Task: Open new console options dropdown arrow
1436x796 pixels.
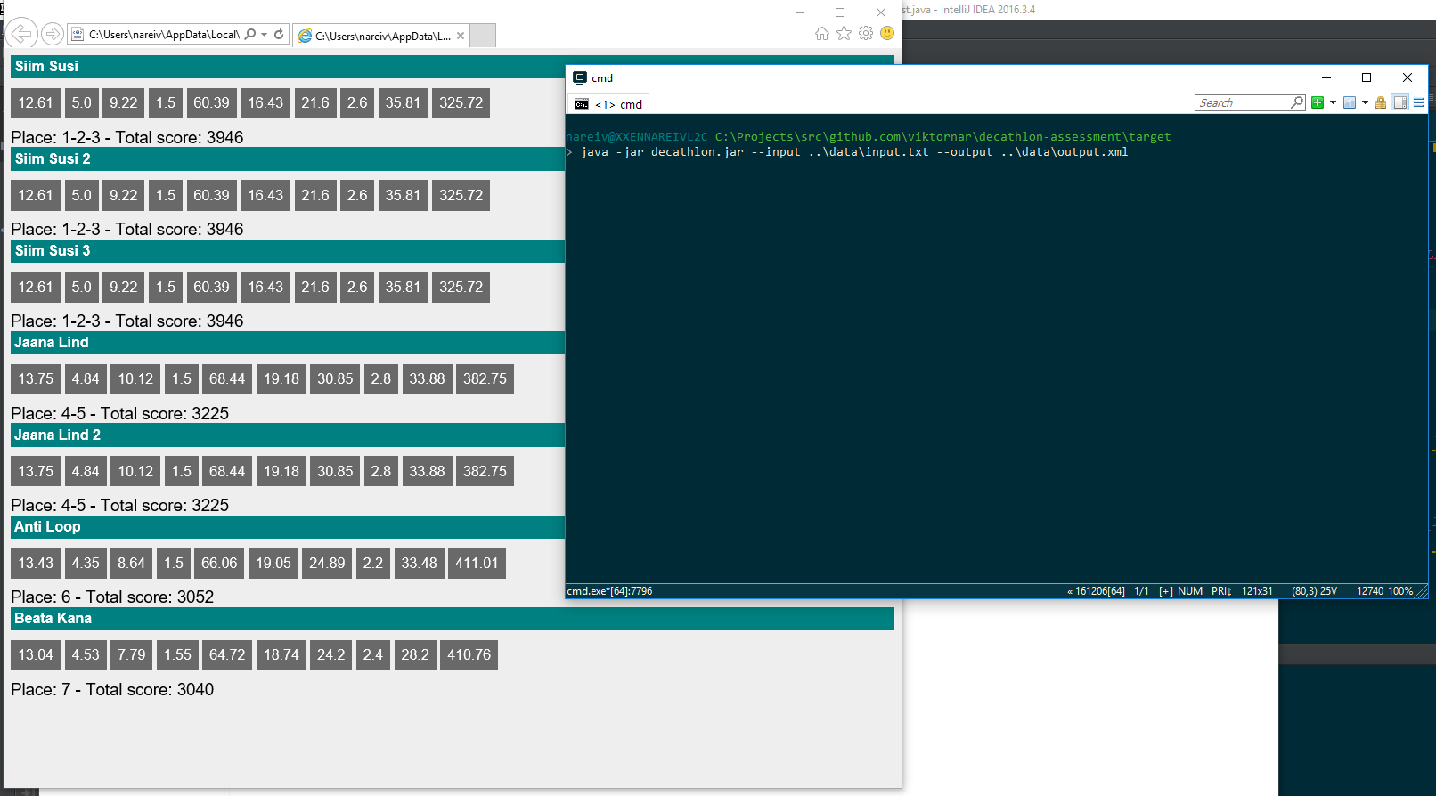Action: pos(1333,102)
